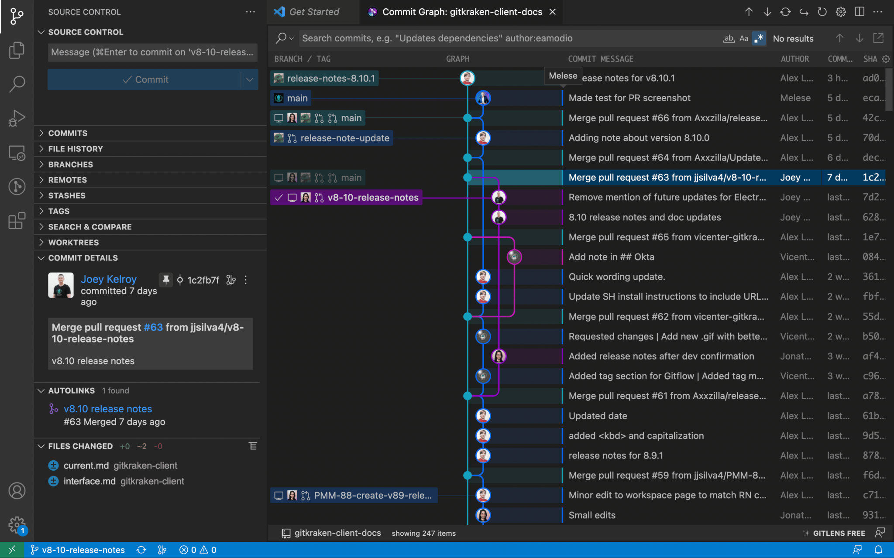Click the fetch icon in the Commit Graph toolbar
The width and height of the screenshot is (894, 558).
click(786, 12)
